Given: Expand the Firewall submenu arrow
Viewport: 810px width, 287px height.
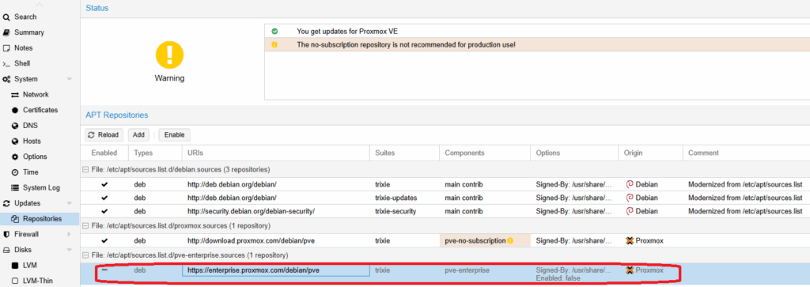Looking at the screenshot, I should click(x=70, y=234).
